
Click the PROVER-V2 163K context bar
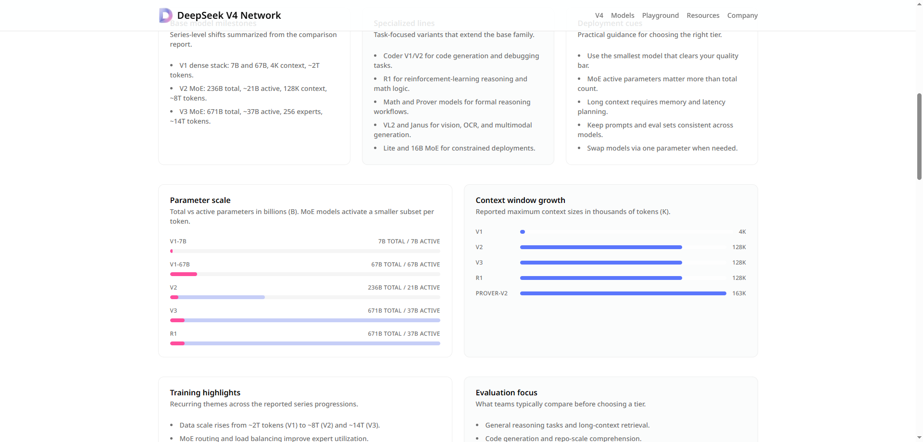pos(623,293)
